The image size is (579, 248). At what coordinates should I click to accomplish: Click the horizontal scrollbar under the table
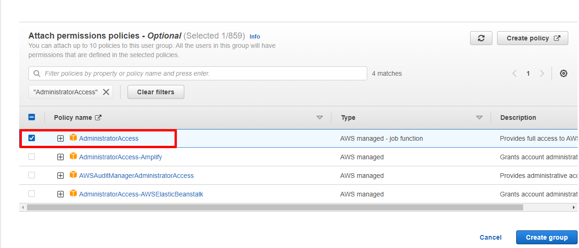(x=275, y=208)
